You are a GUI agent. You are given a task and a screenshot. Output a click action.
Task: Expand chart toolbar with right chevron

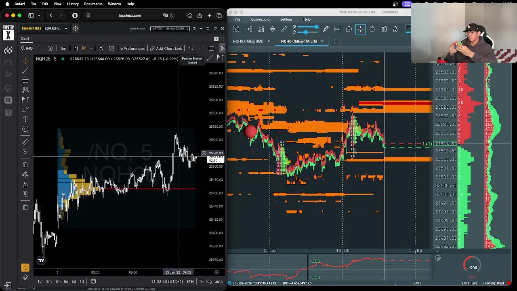pyautogui.click(x=222, y=48)
